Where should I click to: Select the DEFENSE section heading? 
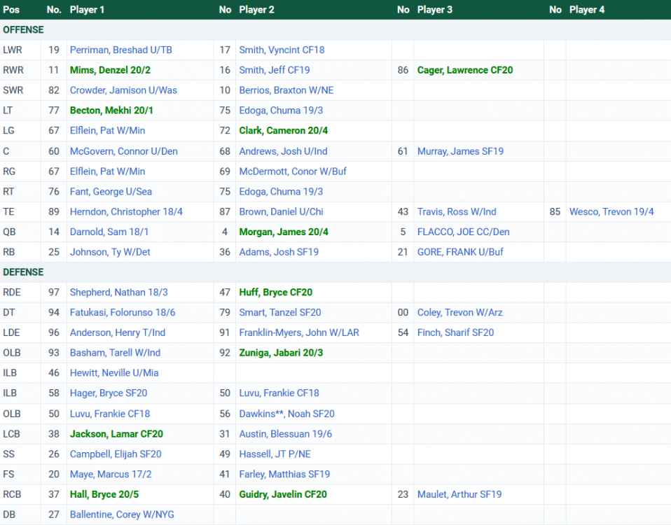[x=23, y=272]
